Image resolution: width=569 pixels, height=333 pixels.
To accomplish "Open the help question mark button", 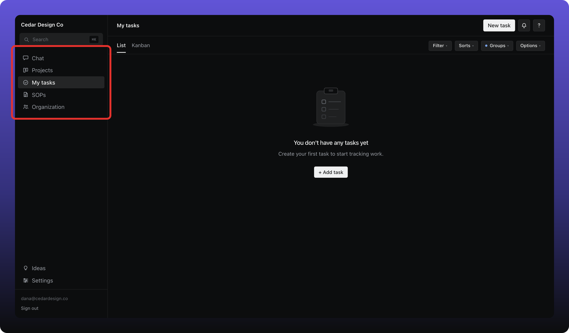I will click(x=539, y=25).
